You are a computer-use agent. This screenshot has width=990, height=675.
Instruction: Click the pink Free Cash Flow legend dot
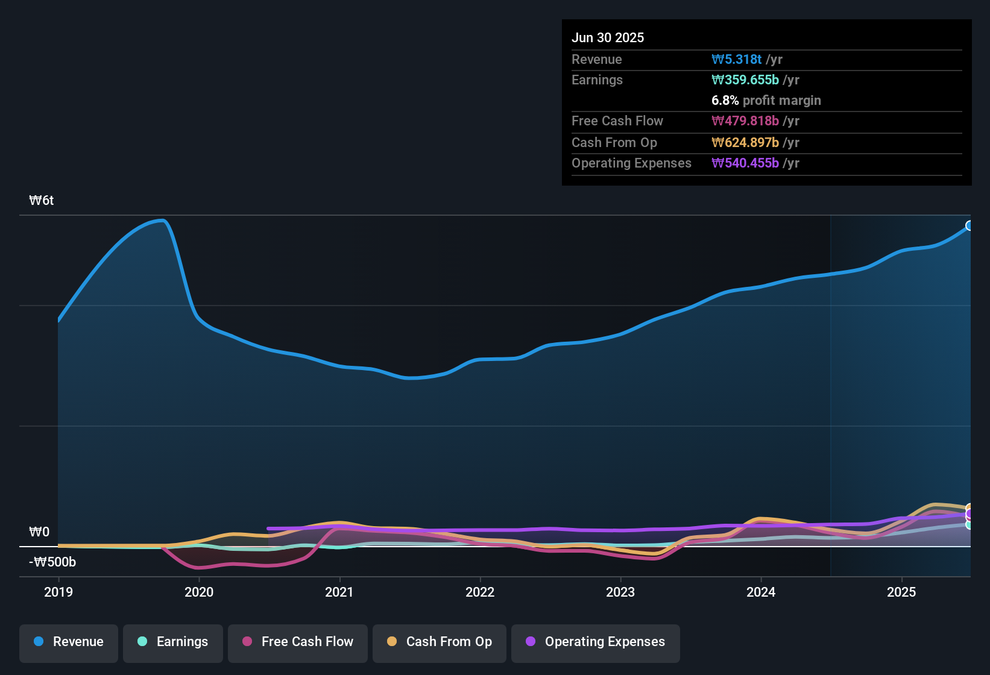(x=247, y=642)
